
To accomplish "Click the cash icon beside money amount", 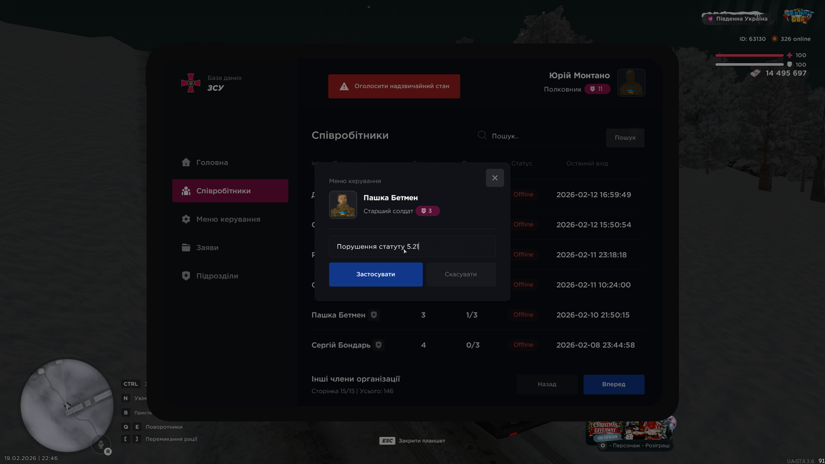I will coord(755,73).
